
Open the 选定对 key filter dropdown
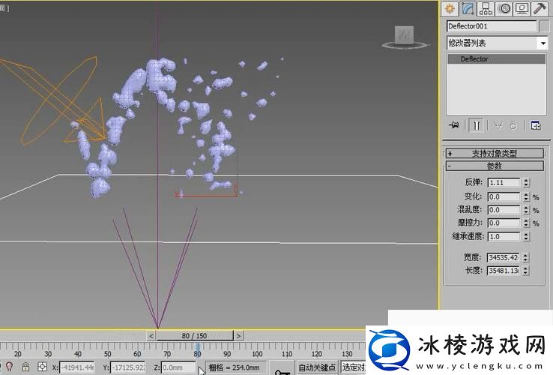coord(354,367)
